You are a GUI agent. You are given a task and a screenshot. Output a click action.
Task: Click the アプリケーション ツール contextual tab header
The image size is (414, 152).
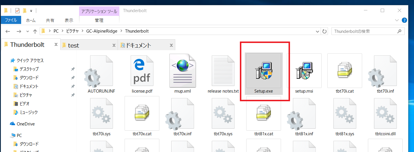point(99,11)
